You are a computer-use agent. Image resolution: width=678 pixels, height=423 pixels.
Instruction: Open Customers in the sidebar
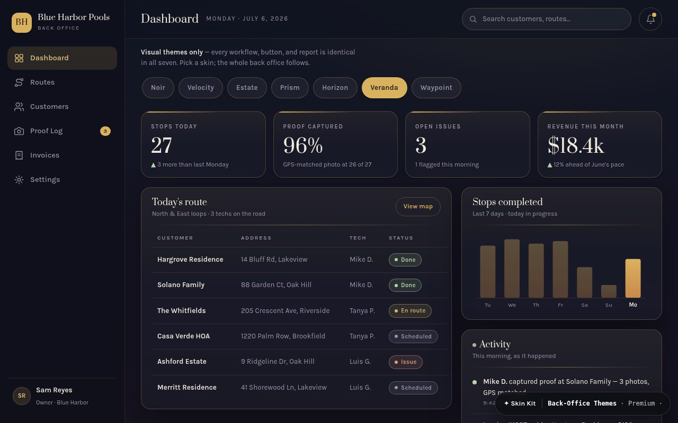tap(62, 107)
